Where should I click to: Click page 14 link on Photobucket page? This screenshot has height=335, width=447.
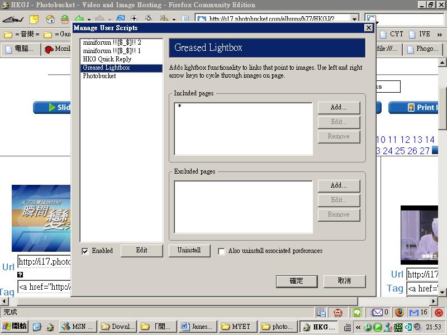click(430, 140)
